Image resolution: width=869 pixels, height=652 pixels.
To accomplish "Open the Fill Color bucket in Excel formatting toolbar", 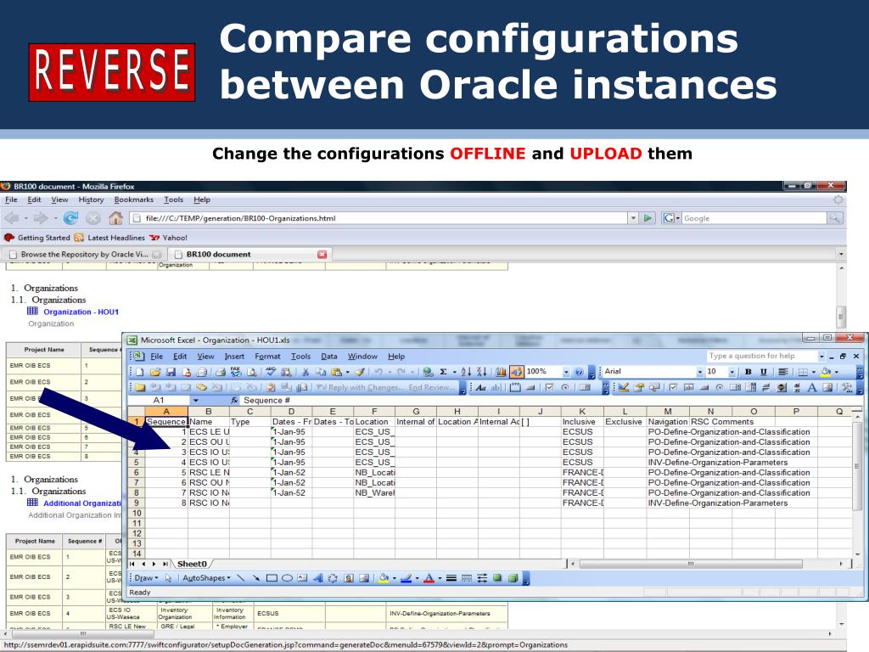I will [x=826, y=372].
